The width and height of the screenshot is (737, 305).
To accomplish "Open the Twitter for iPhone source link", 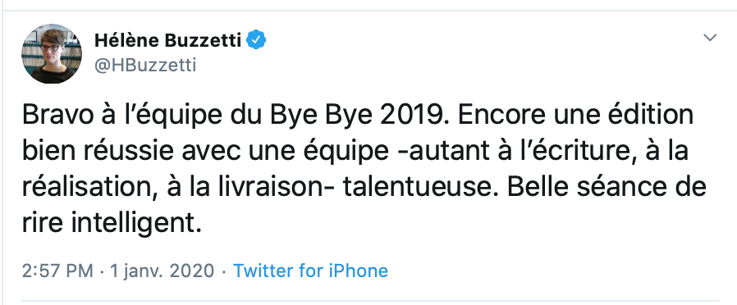I will click(x=311, y=271).
